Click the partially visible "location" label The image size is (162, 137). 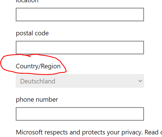pos(27,1)
